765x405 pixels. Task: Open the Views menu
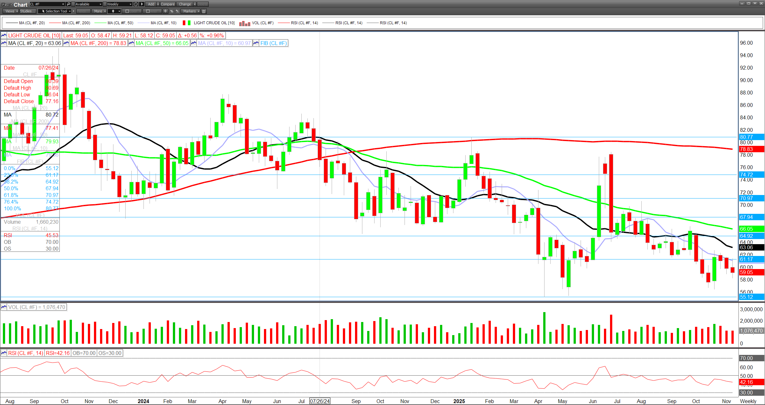point(11,11)
